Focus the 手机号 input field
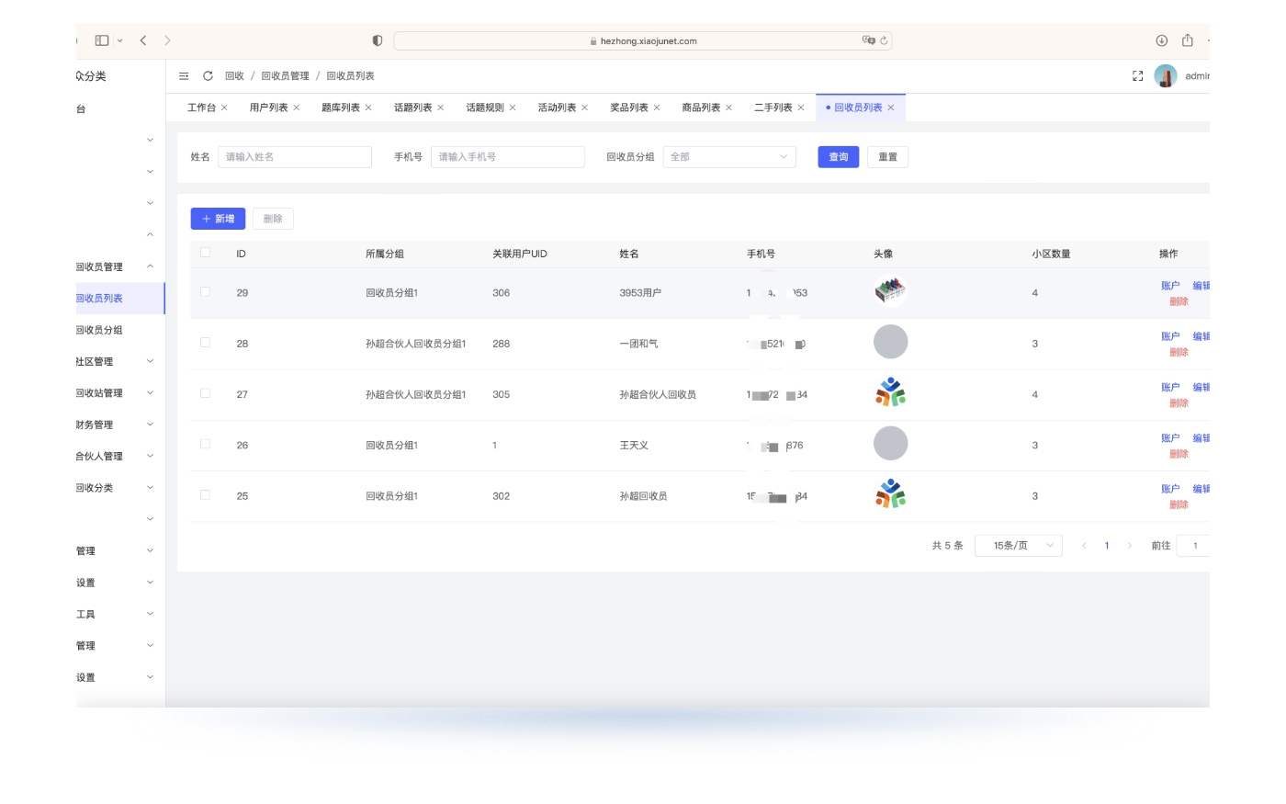The image size is (1286, 804). click(507, 157)
